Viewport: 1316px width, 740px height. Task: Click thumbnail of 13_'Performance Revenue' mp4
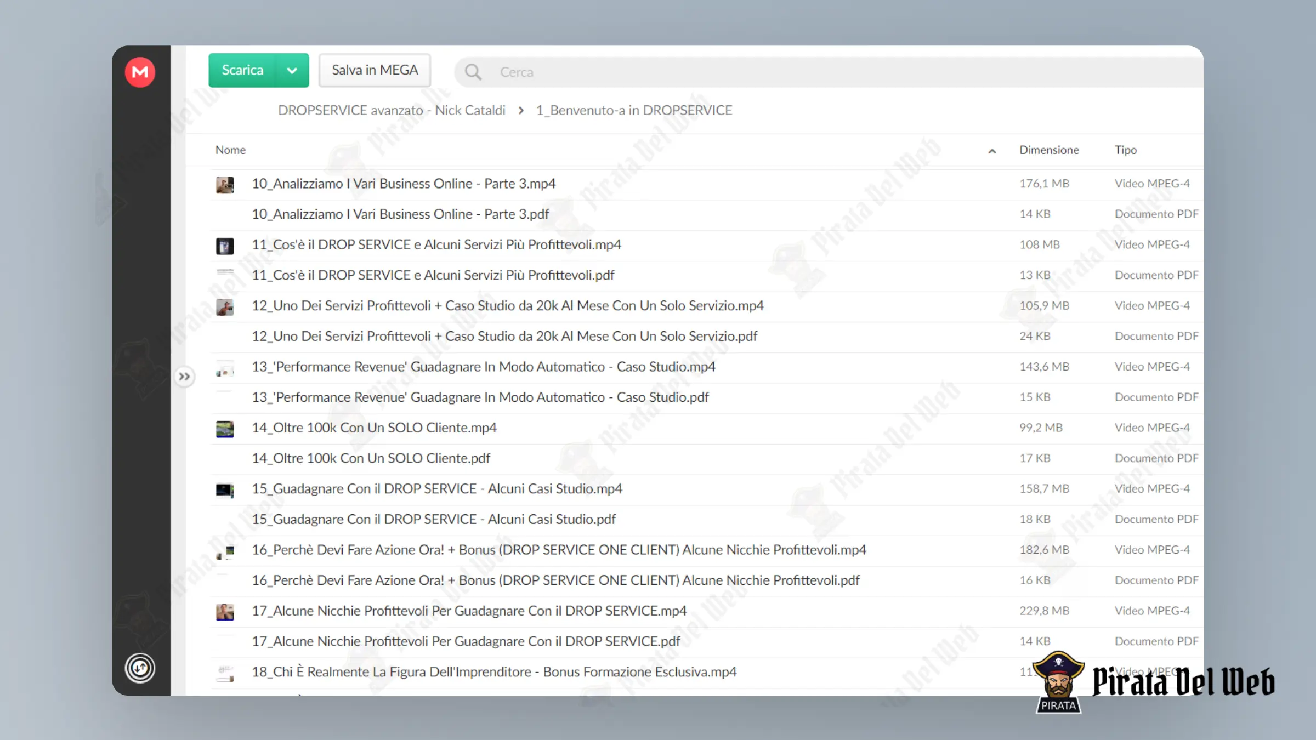[225, 368]
